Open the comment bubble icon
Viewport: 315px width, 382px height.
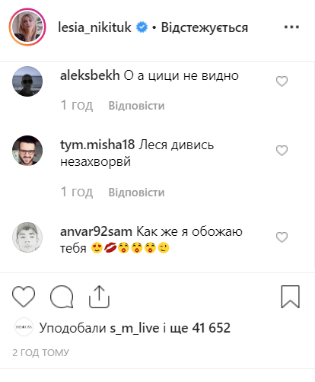[62, 297]
